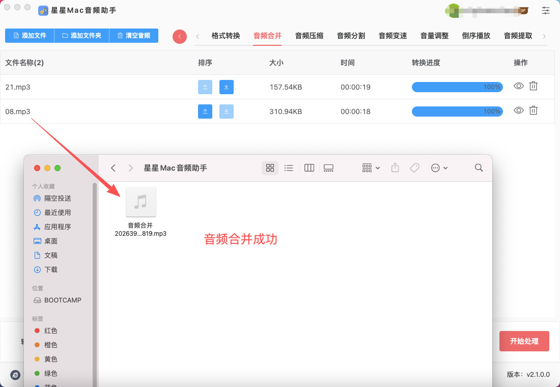Go back in the Finder window
Viewport: 560px width, 387px height.
point(113,168)
